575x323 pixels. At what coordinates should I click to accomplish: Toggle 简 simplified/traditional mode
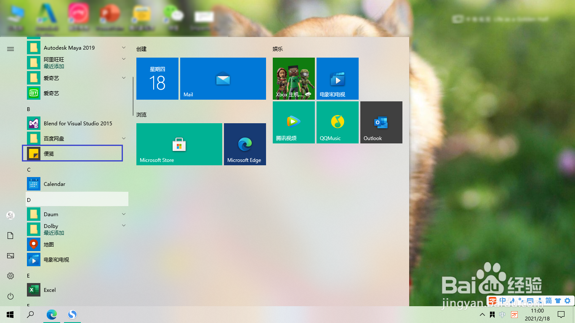tap(548, 301)
